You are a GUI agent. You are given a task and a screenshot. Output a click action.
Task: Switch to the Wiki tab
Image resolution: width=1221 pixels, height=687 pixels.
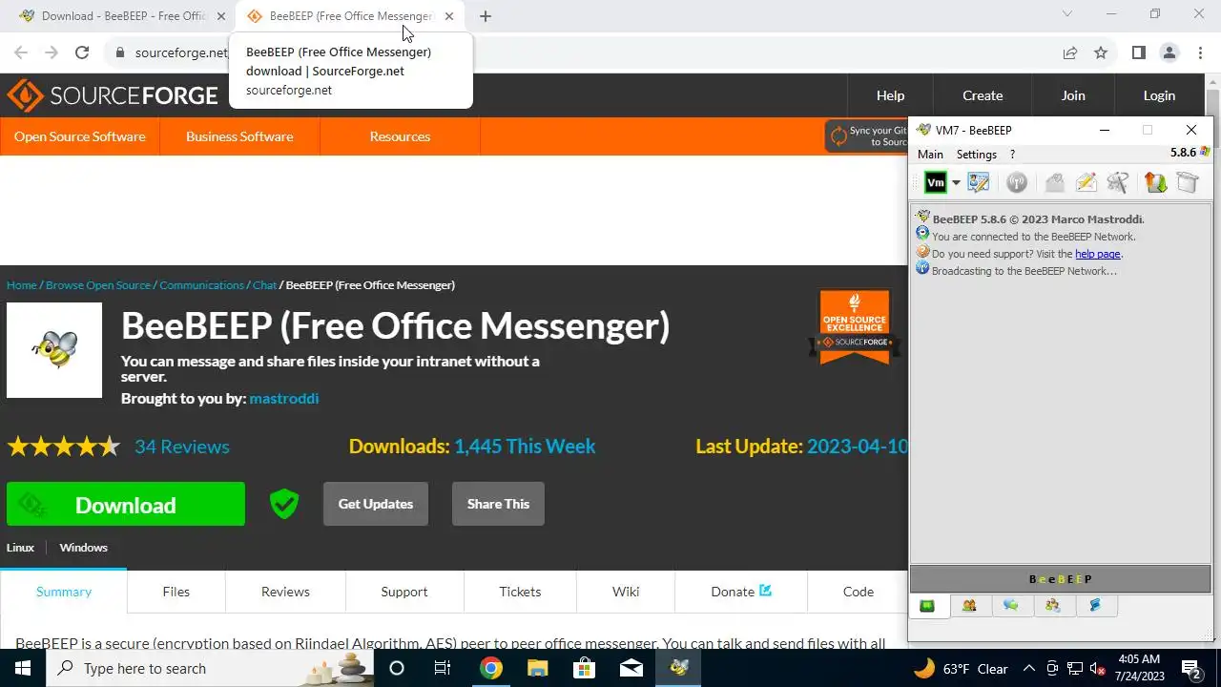(x=626, y=592)
